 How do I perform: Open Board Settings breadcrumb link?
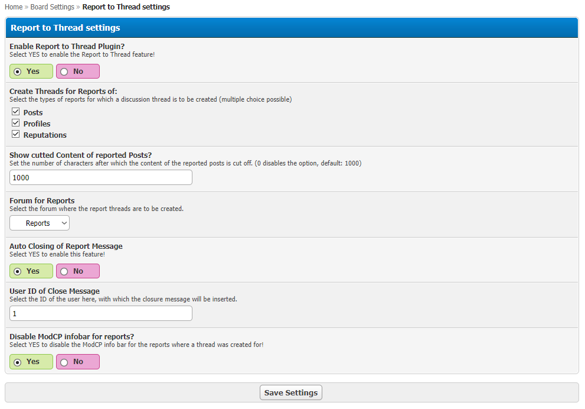[52, 7]
